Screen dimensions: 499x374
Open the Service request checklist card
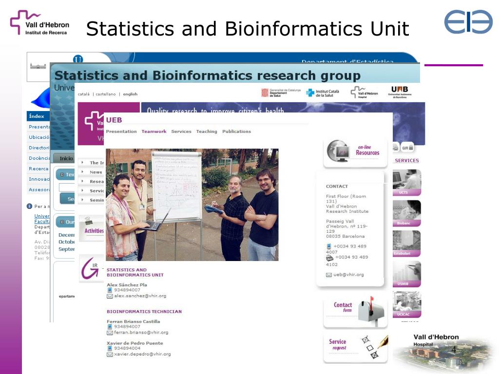pyautogui.click(x=355, y=347)
